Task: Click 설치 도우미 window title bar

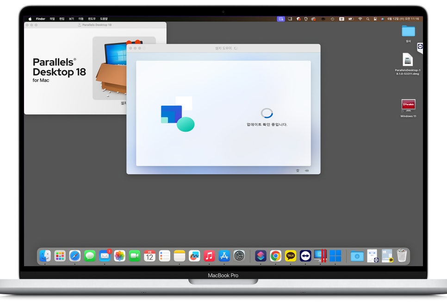Action: [x=223, y=48]
